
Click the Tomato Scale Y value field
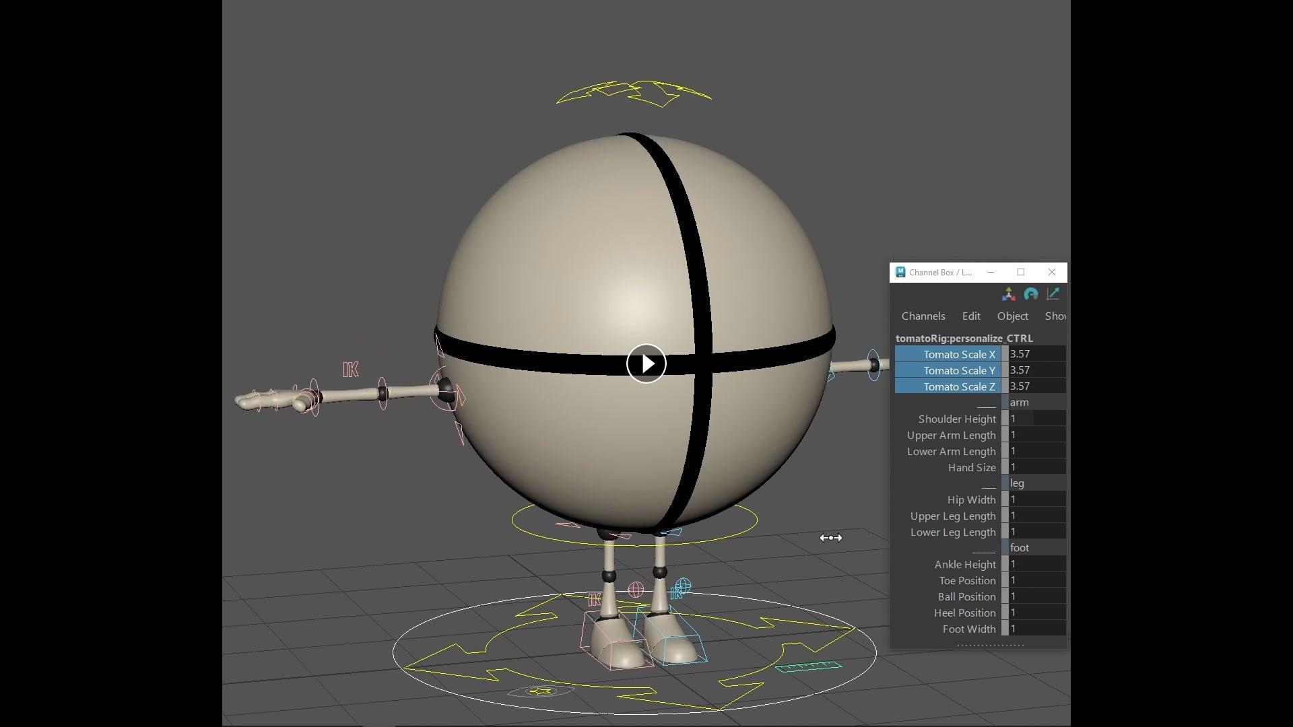(1036, 370)
